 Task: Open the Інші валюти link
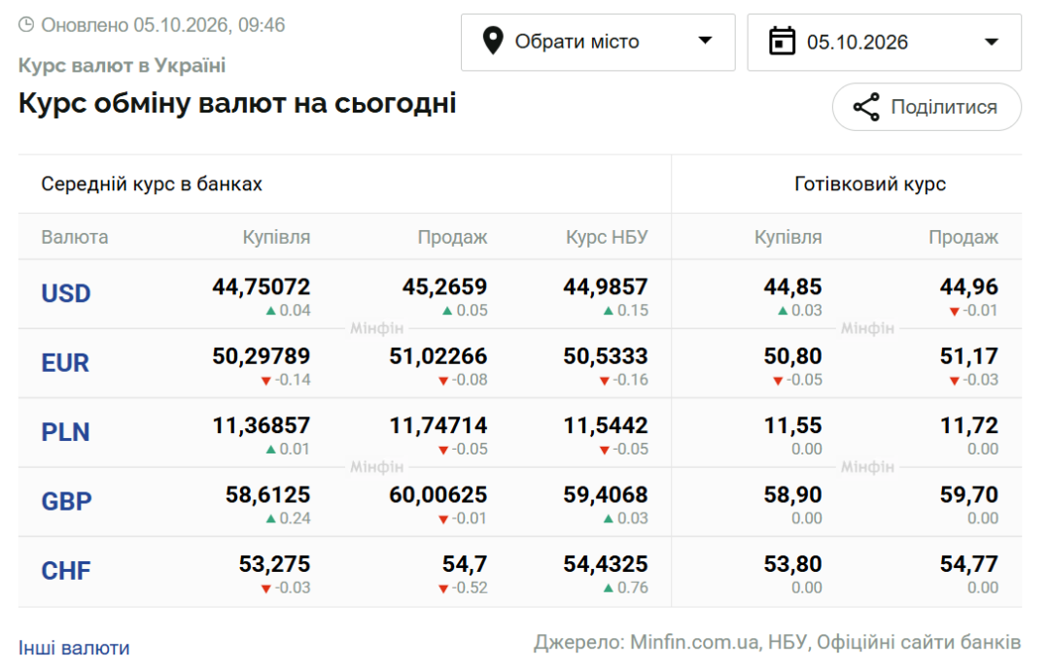74,648
